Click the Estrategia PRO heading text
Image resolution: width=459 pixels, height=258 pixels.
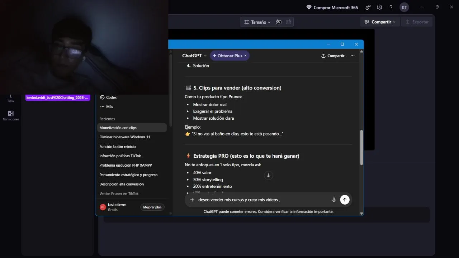246,156
